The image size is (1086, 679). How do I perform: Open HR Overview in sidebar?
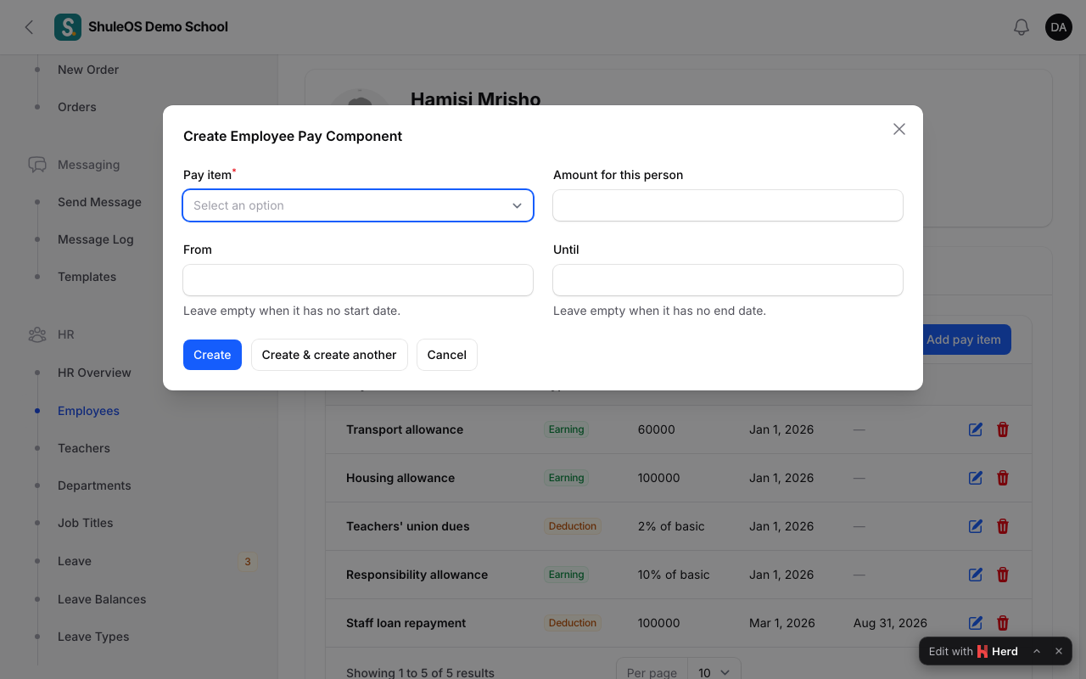pyautogui.click(x=94, y=373)
